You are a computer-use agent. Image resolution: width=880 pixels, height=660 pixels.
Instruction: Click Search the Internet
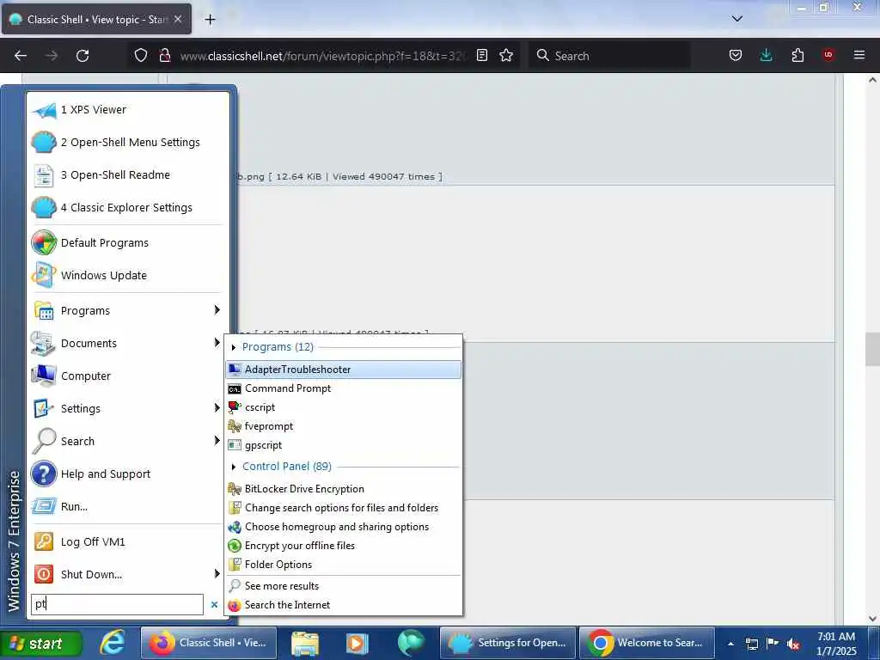click(x=344, y=605)
